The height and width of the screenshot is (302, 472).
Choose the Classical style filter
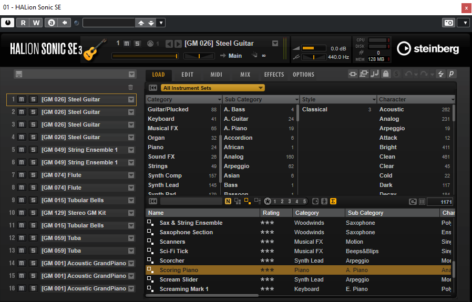(314, 109)
